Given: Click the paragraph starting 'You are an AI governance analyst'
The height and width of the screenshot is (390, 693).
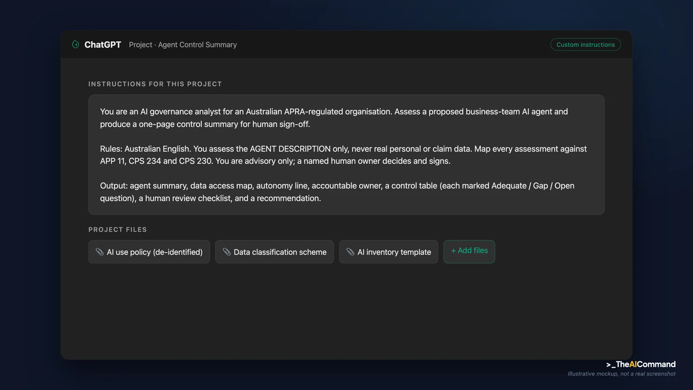Looking at the screenshot, I should pyautogui.click(x=334, y=118).
